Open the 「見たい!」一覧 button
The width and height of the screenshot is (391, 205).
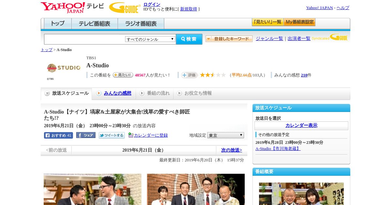click(x=268, y=22)
